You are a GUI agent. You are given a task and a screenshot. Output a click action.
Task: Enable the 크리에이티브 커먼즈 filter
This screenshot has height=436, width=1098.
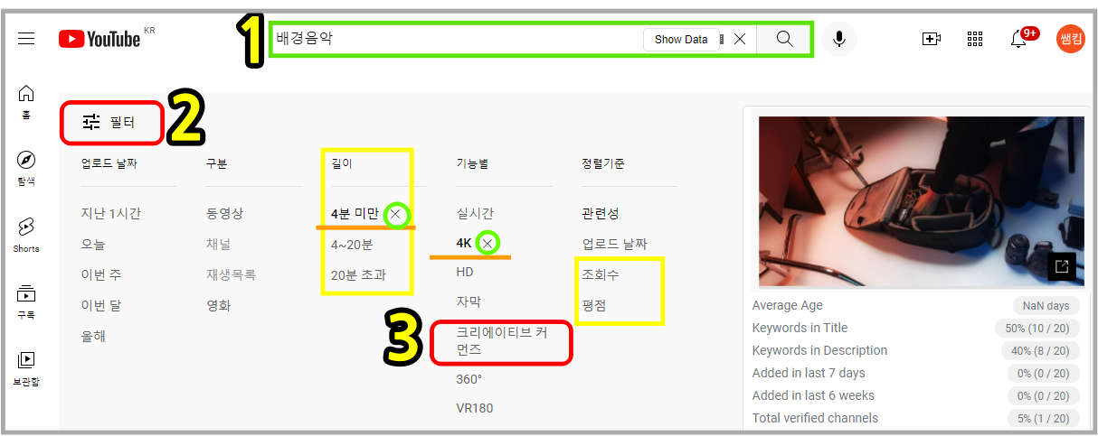click(501, 340)
